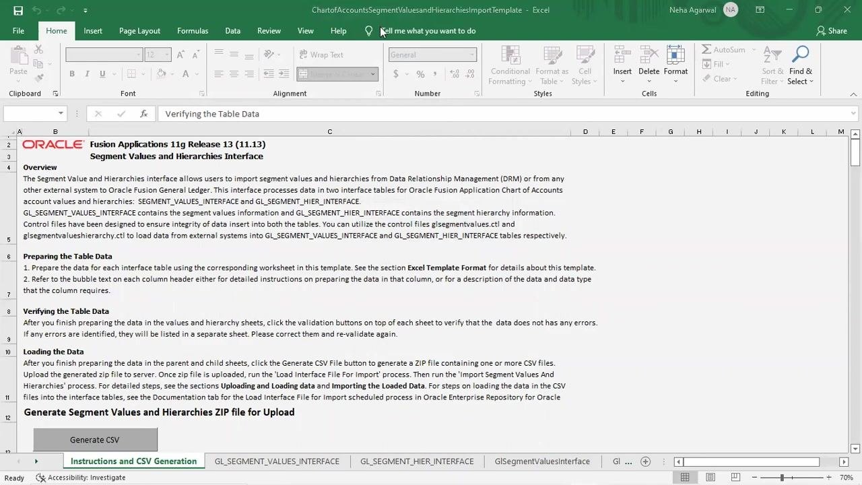Open the Insert Function fx dialog
Viewport: 862px width, 485px height.
coord(143,114)
